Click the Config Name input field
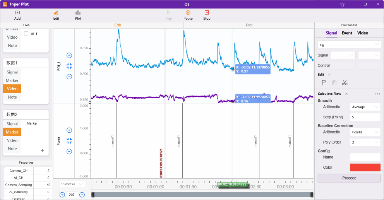This screenshot has width=384, height=200. 365,157
